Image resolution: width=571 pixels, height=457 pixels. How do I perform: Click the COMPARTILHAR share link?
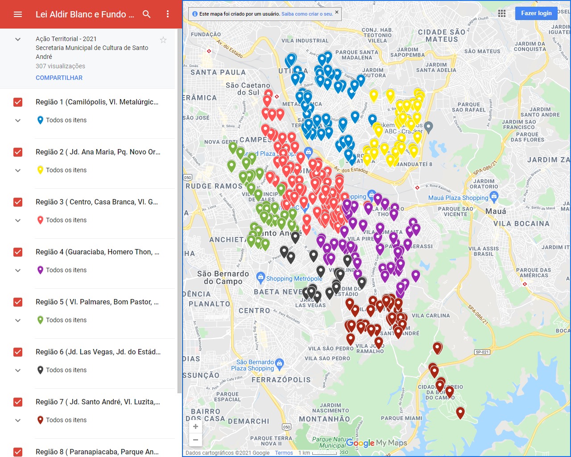[59, 78]
